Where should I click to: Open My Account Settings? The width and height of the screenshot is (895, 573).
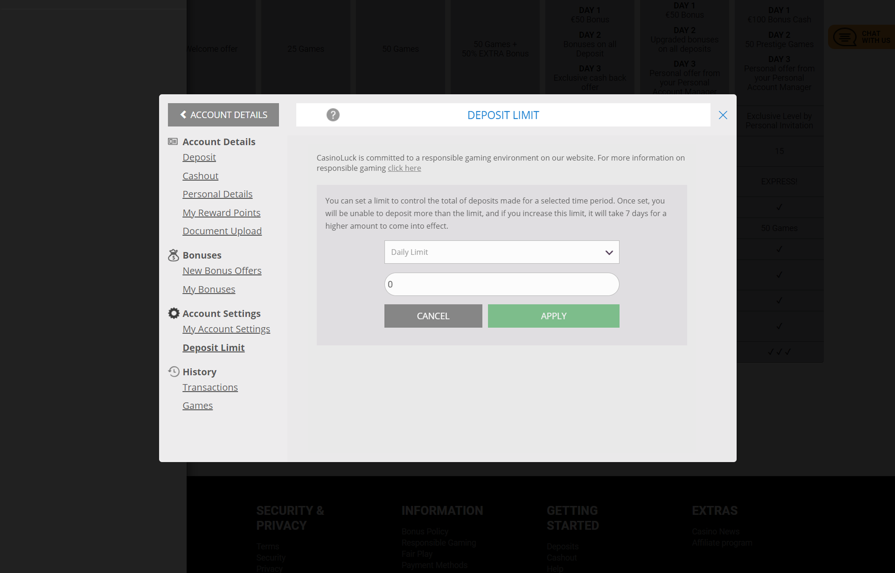pos(226,329)
